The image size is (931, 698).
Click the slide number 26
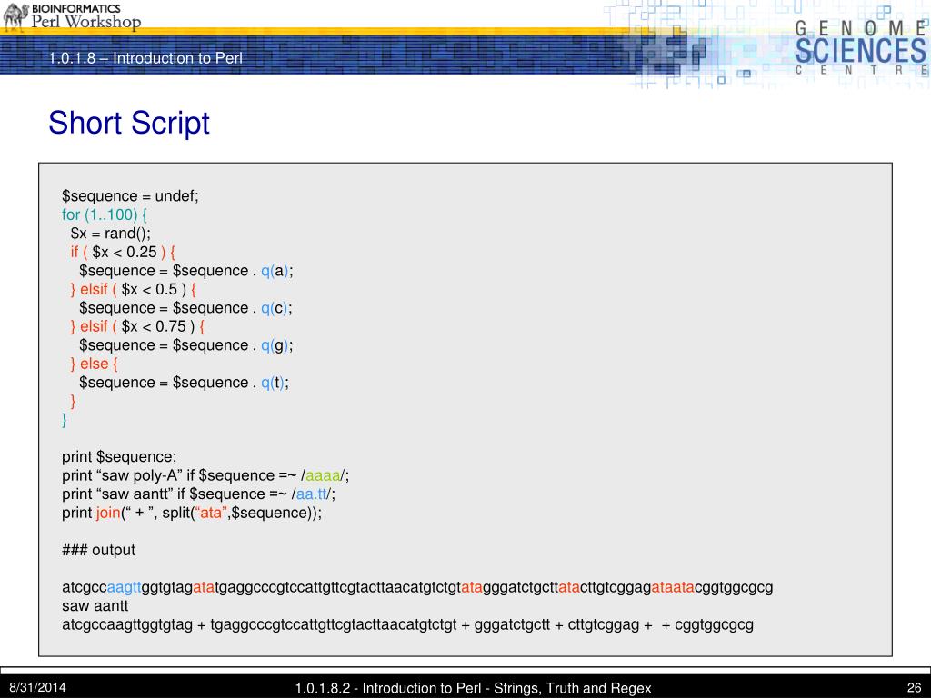coord(914,689)
